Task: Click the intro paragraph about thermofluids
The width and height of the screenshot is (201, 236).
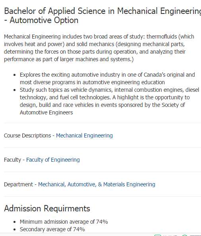Action: [x=99, y=48]
